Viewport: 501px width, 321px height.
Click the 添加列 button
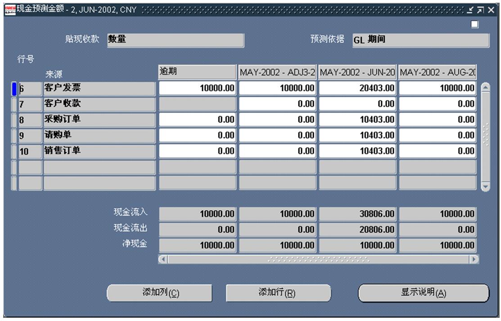[159, 293]
